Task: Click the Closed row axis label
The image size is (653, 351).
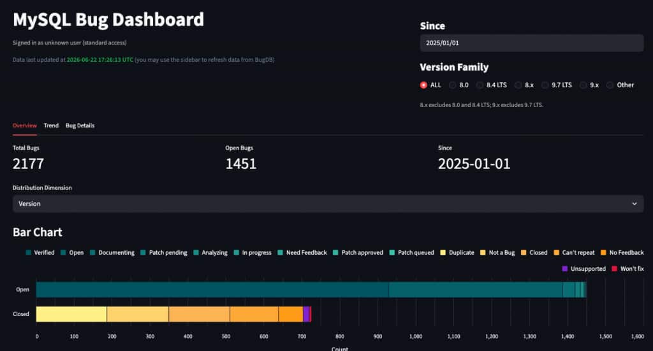Action: [x=21, y=314]
